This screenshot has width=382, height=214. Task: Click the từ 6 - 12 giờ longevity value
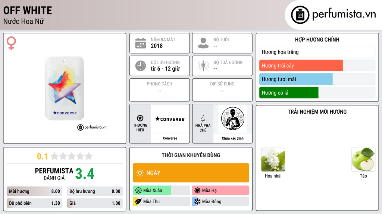(165, 69)
